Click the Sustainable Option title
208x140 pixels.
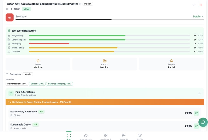click(x=21, y=125)
